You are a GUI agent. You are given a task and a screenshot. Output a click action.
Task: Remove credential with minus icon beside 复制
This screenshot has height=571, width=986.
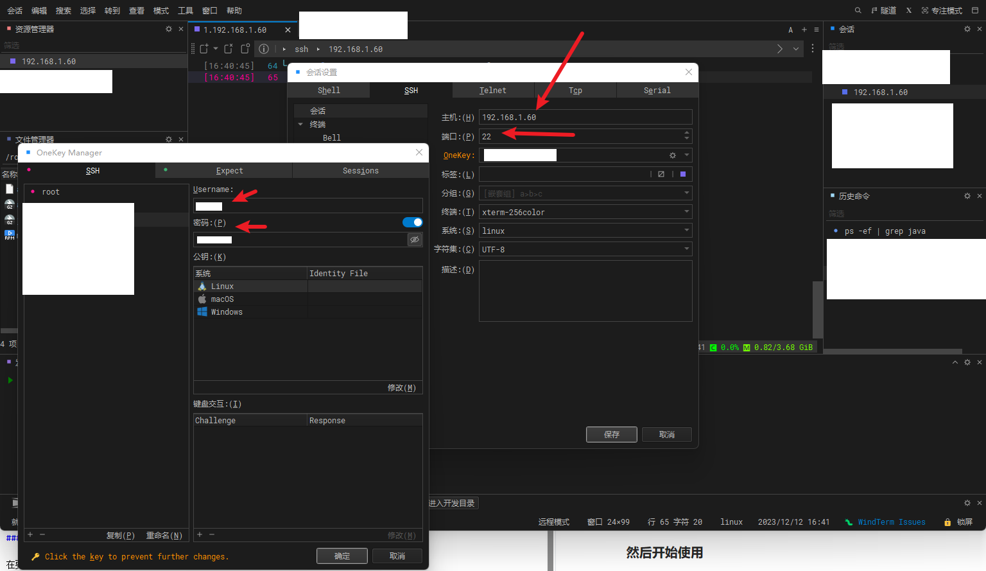42,534
